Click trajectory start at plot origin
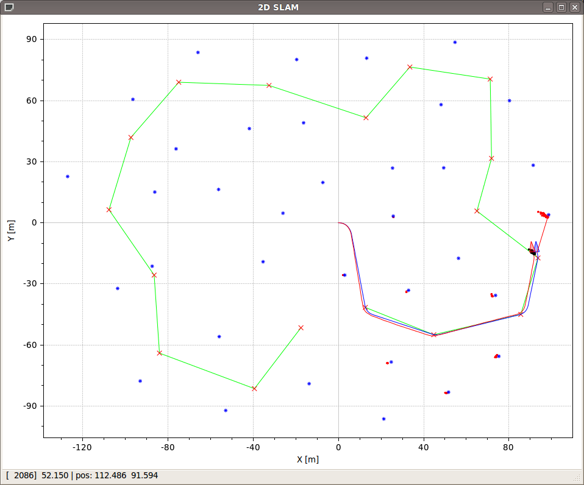The height and width of the screenshot is (485, 584). [338, 223]
